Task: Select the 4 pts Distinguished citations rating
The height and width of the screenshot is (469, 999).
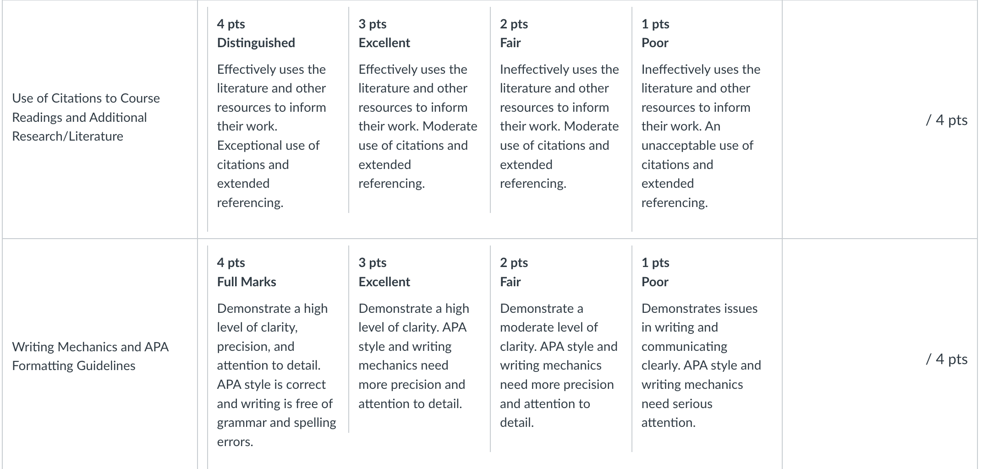Action: point(278,119)
